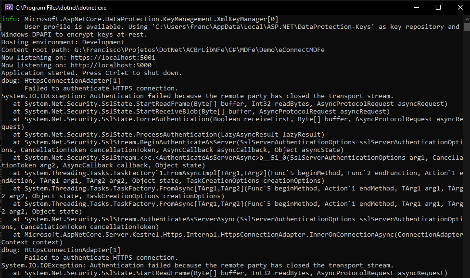Maximize the dotnet.exe console window
This screenshot has width=470, height=278.
coord(438,8)
